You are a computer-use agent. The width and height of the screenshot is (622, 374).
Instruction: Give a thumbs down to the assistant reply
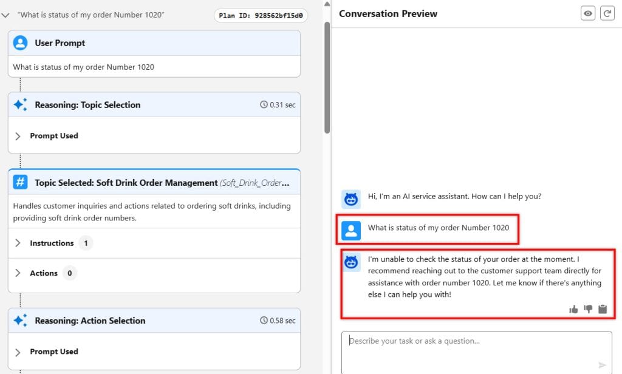pyautogui.click(x=588, y=309)
